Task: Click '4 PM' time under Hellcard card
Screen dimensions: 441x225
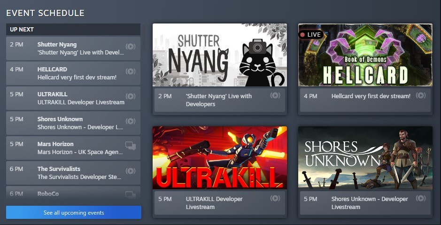Action: coord(310,96)
